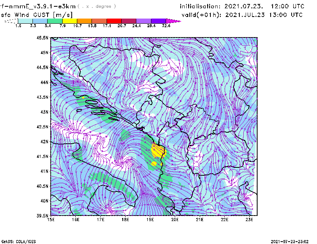Click the legend value 1.6
Viewport: 317px width, 244px height.
pyautogui.click(x=18, y=26)
